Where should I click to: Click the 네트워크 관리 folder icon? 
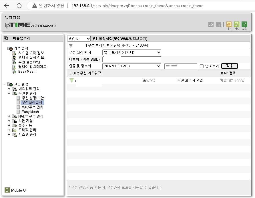tap(14, 89)
